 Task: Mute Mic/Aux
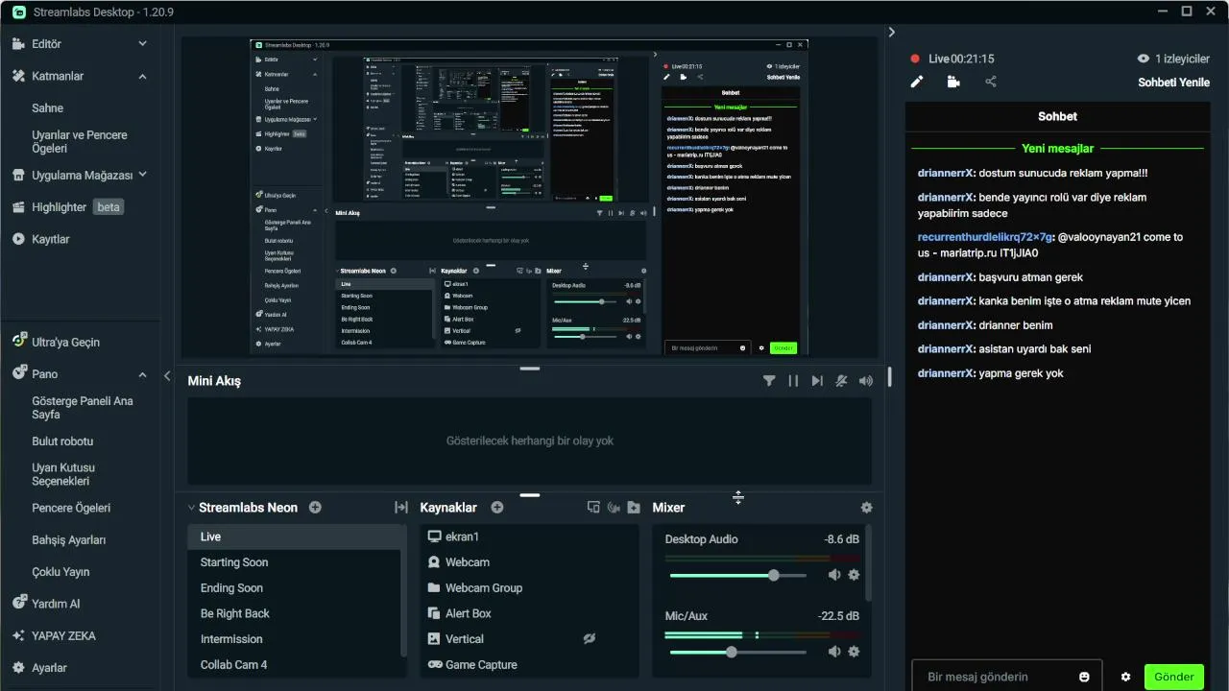834,652
